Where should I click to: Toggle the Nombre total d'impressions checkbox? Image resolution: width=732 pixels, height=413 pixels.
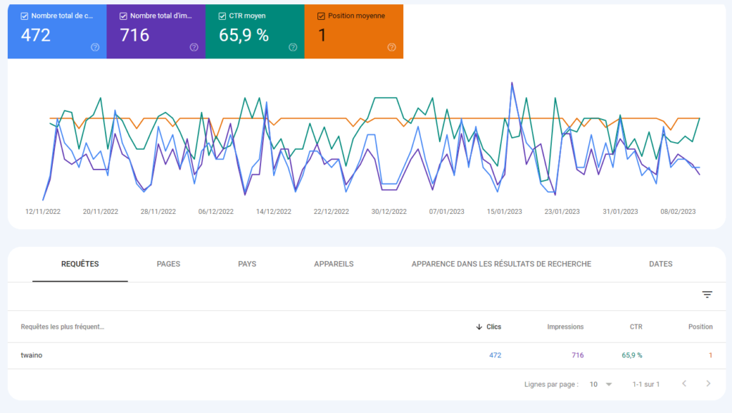tap(124, 16)
